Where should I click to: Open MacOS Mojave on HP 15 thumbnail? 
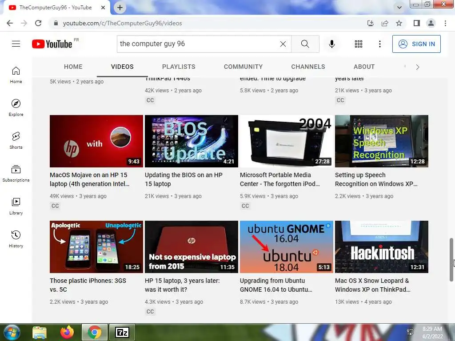96,141
